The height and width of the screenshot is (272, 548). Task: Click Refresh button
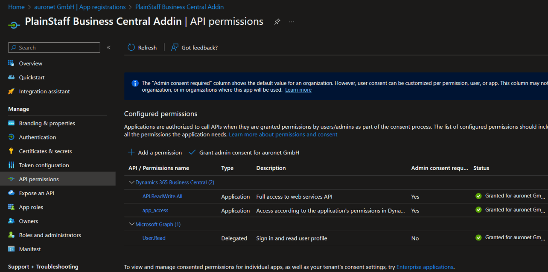(142, 47)
